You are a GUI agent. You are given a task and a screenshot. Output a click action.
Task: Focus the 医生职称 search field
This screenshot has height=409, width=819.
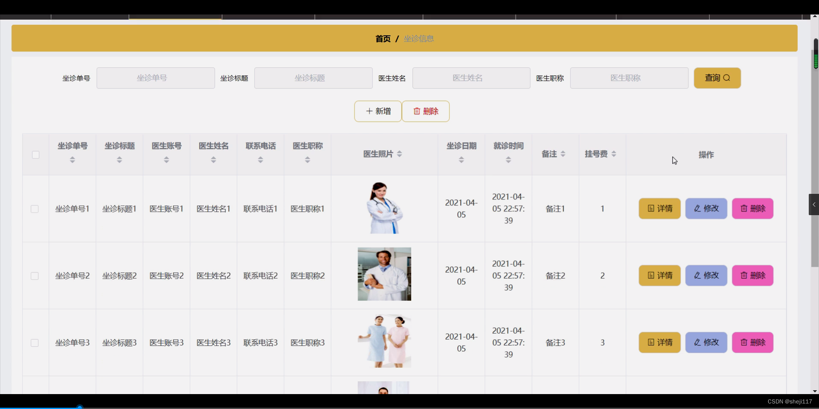point(629,78)
